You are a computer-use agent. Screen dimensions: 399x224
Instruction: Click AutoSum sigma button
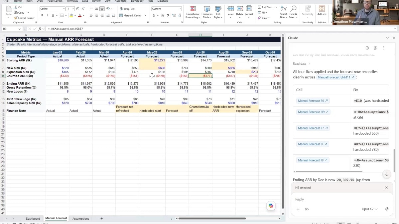coord(265,7)
